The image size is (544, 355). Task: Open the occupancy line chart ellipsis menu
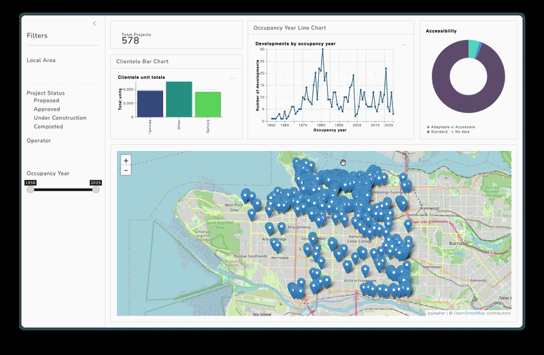click(403, 44)
